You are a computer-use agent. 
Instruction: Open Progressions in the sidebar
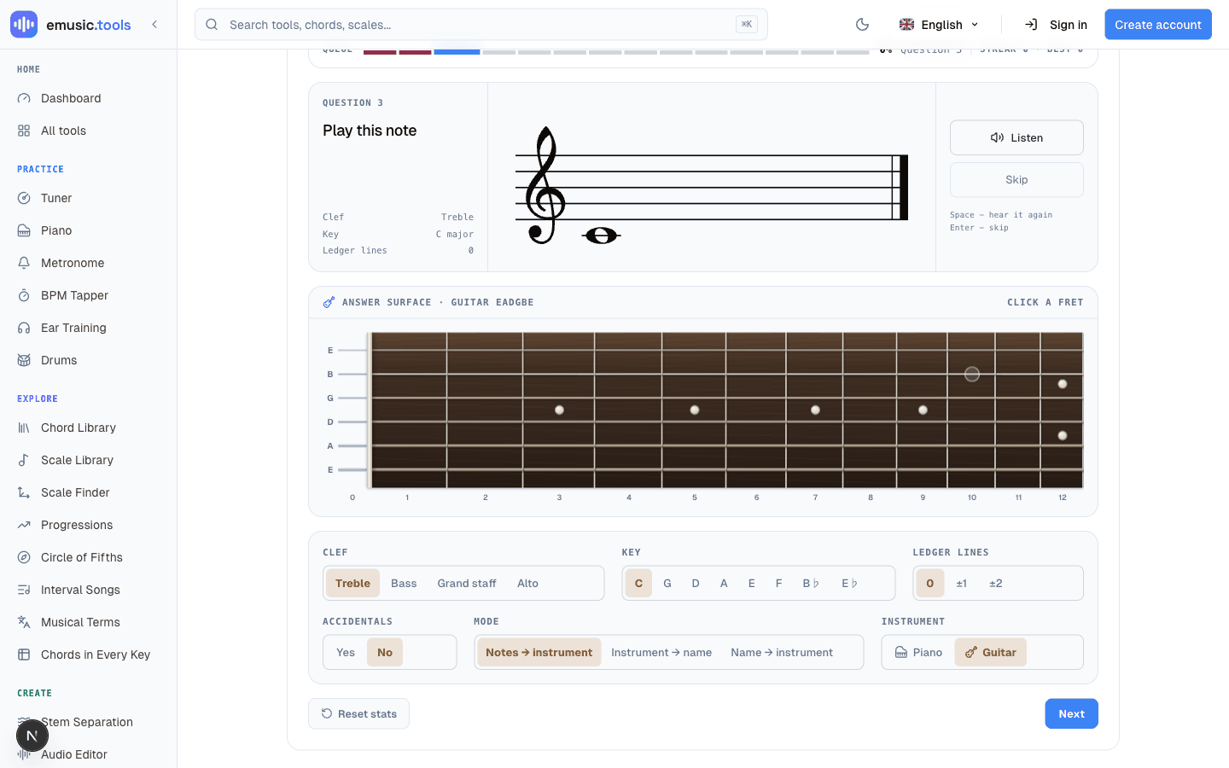point(89,525)
